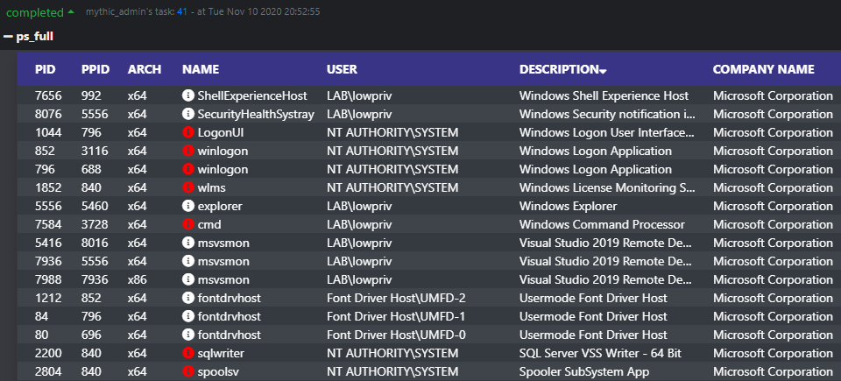Sort the table by the PID column header
Viewport: 841px width, 381px height.
(45, 69)
